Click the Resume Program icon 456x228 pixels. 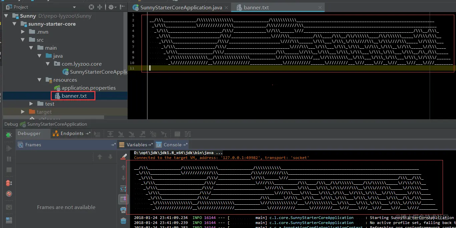[9, 148]
